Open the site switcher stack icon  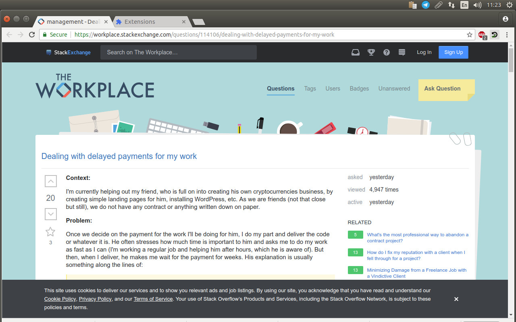click(402, 52)
